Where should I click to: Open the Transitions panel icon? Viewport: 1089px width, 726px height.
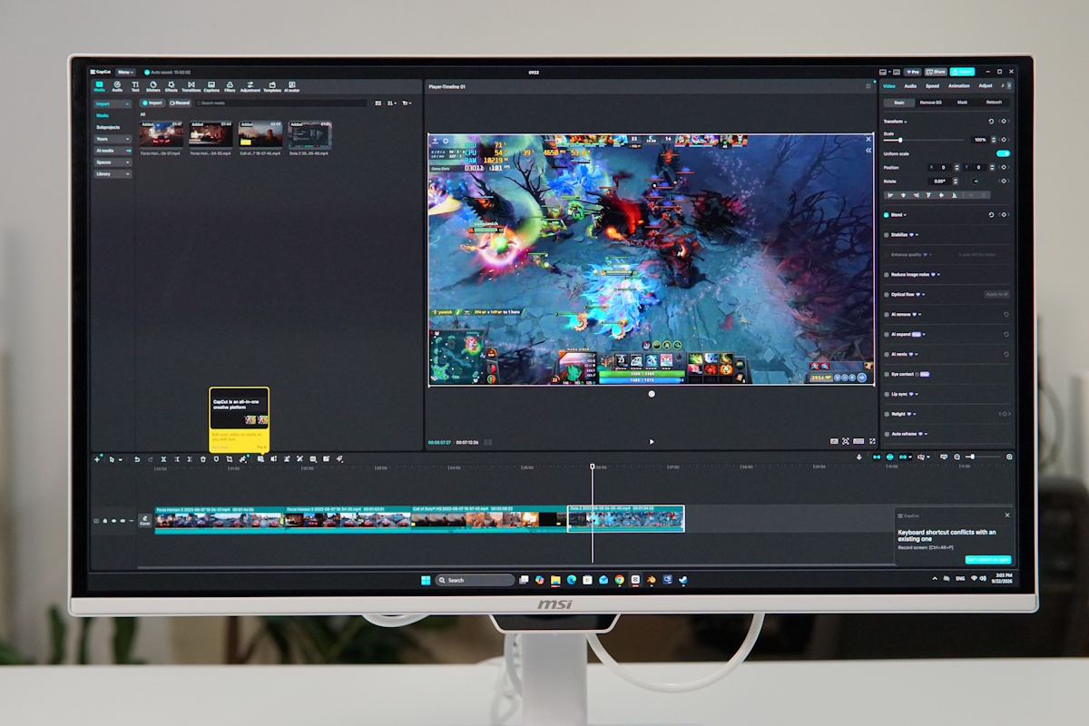[x=191, y=84]
